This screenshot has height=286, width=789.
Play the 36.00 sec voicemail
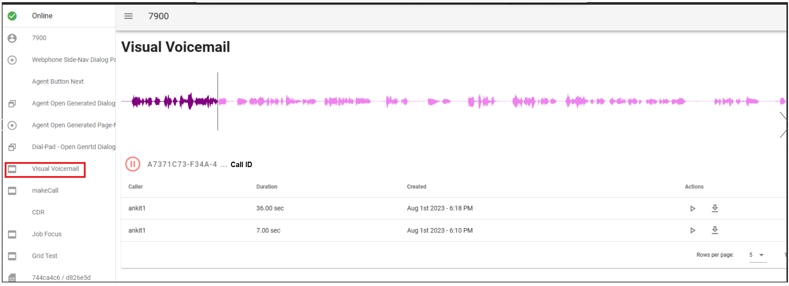(693, 208)
